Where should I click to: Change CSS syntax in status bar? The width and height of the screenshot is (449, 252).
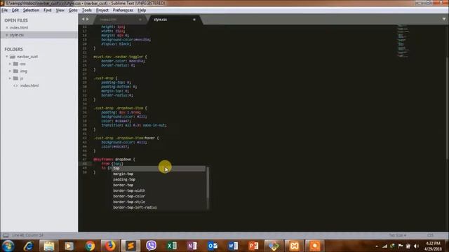(x=430, y=235)
